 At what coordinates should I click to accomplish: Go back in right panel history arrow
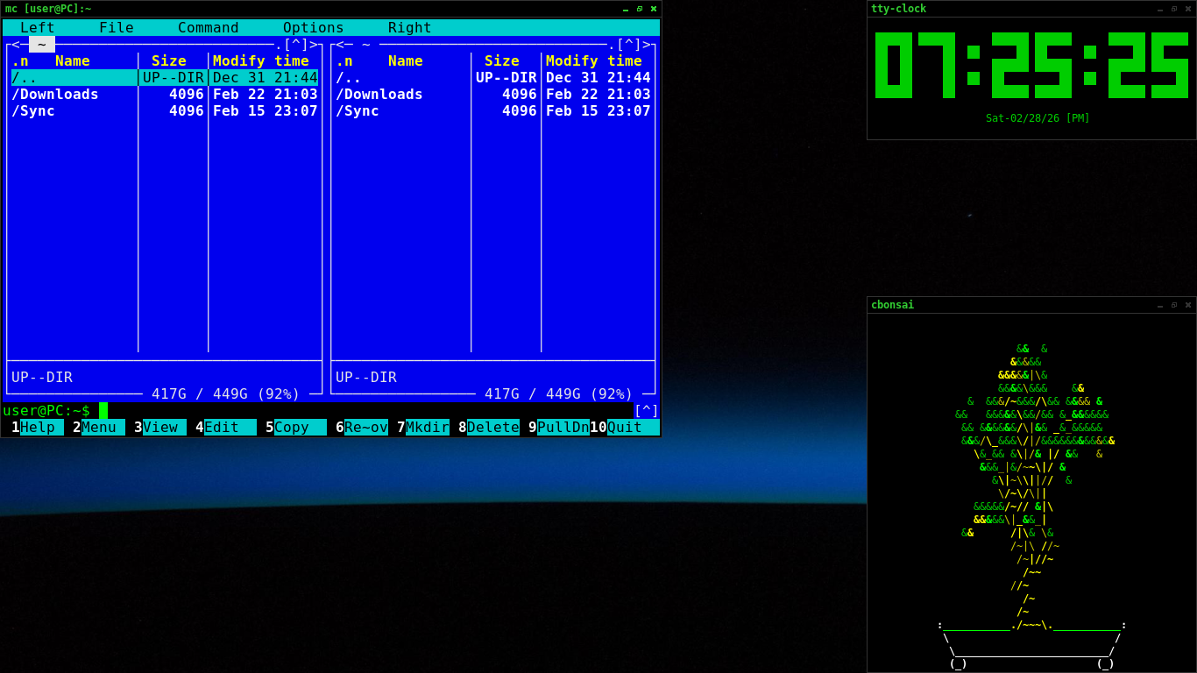point(340,45)
